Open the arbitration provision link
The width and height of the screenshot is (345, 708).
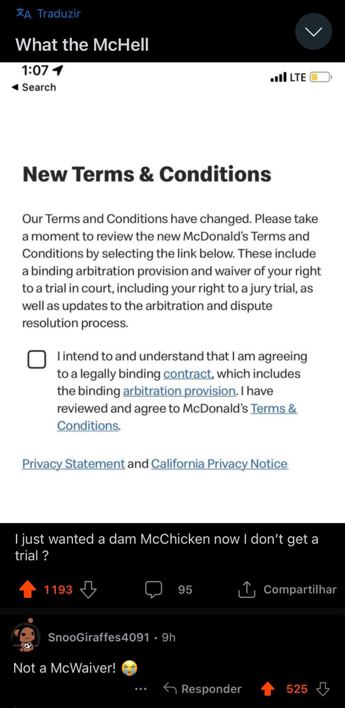[x=179, y=391]
